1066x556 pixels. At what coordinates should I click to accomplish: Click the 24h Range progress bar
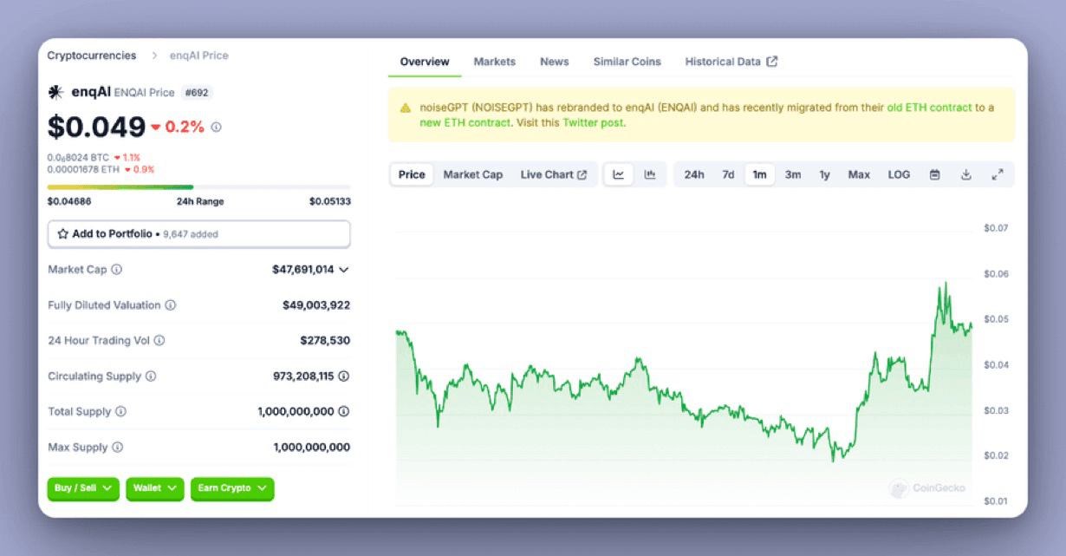coord(199,187)
